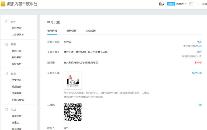
Task: Click the 帐号设置 page heading
Action: click(x=54, y=22)
